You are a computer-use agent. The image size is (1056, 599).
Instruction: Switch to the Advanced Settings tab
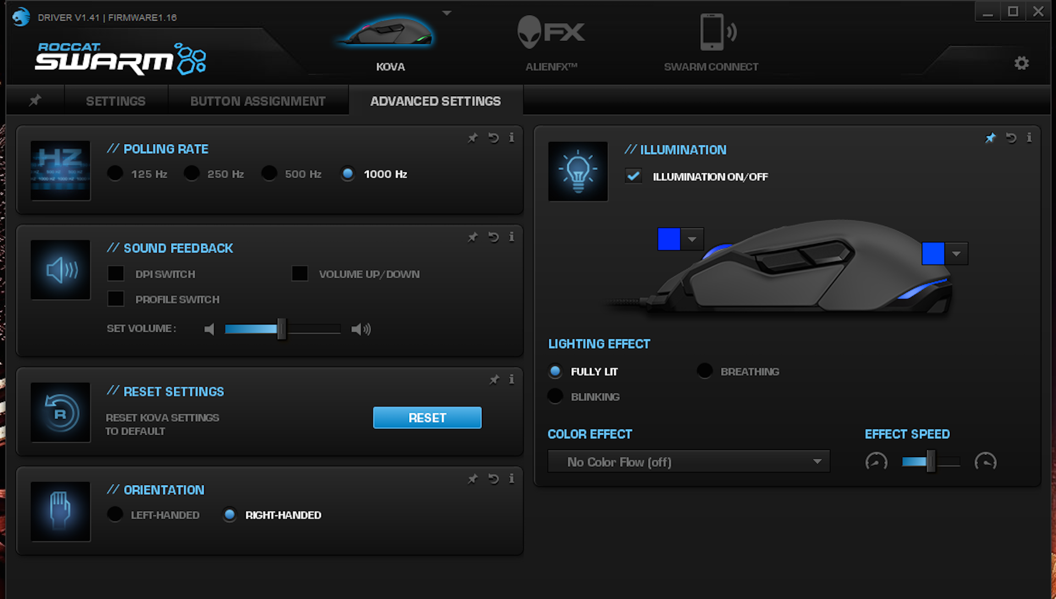[x=436, y=101]
